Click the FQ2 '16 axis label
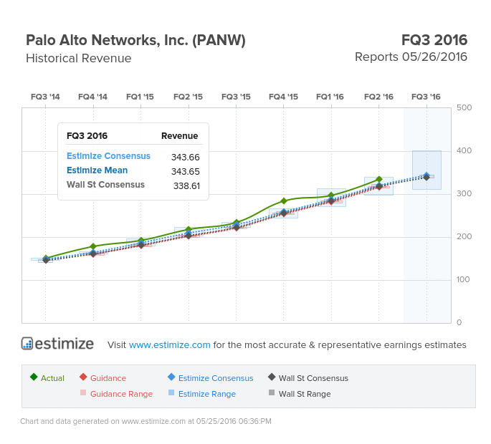The width and height of the screenshot is (491, 444). (379, 97)
